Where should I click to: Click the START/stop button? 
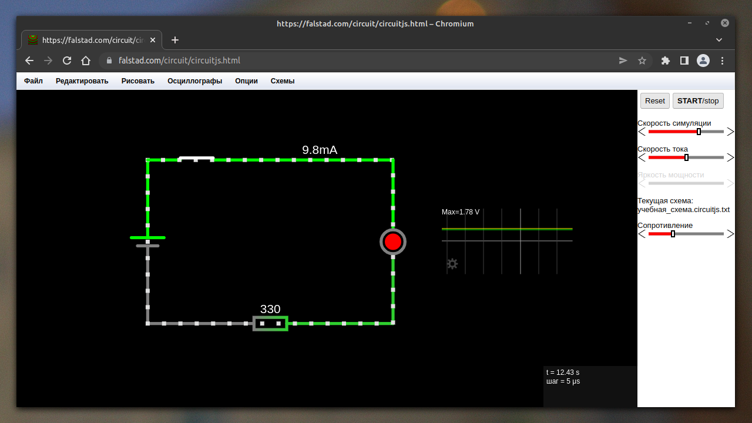coord(697,100)
